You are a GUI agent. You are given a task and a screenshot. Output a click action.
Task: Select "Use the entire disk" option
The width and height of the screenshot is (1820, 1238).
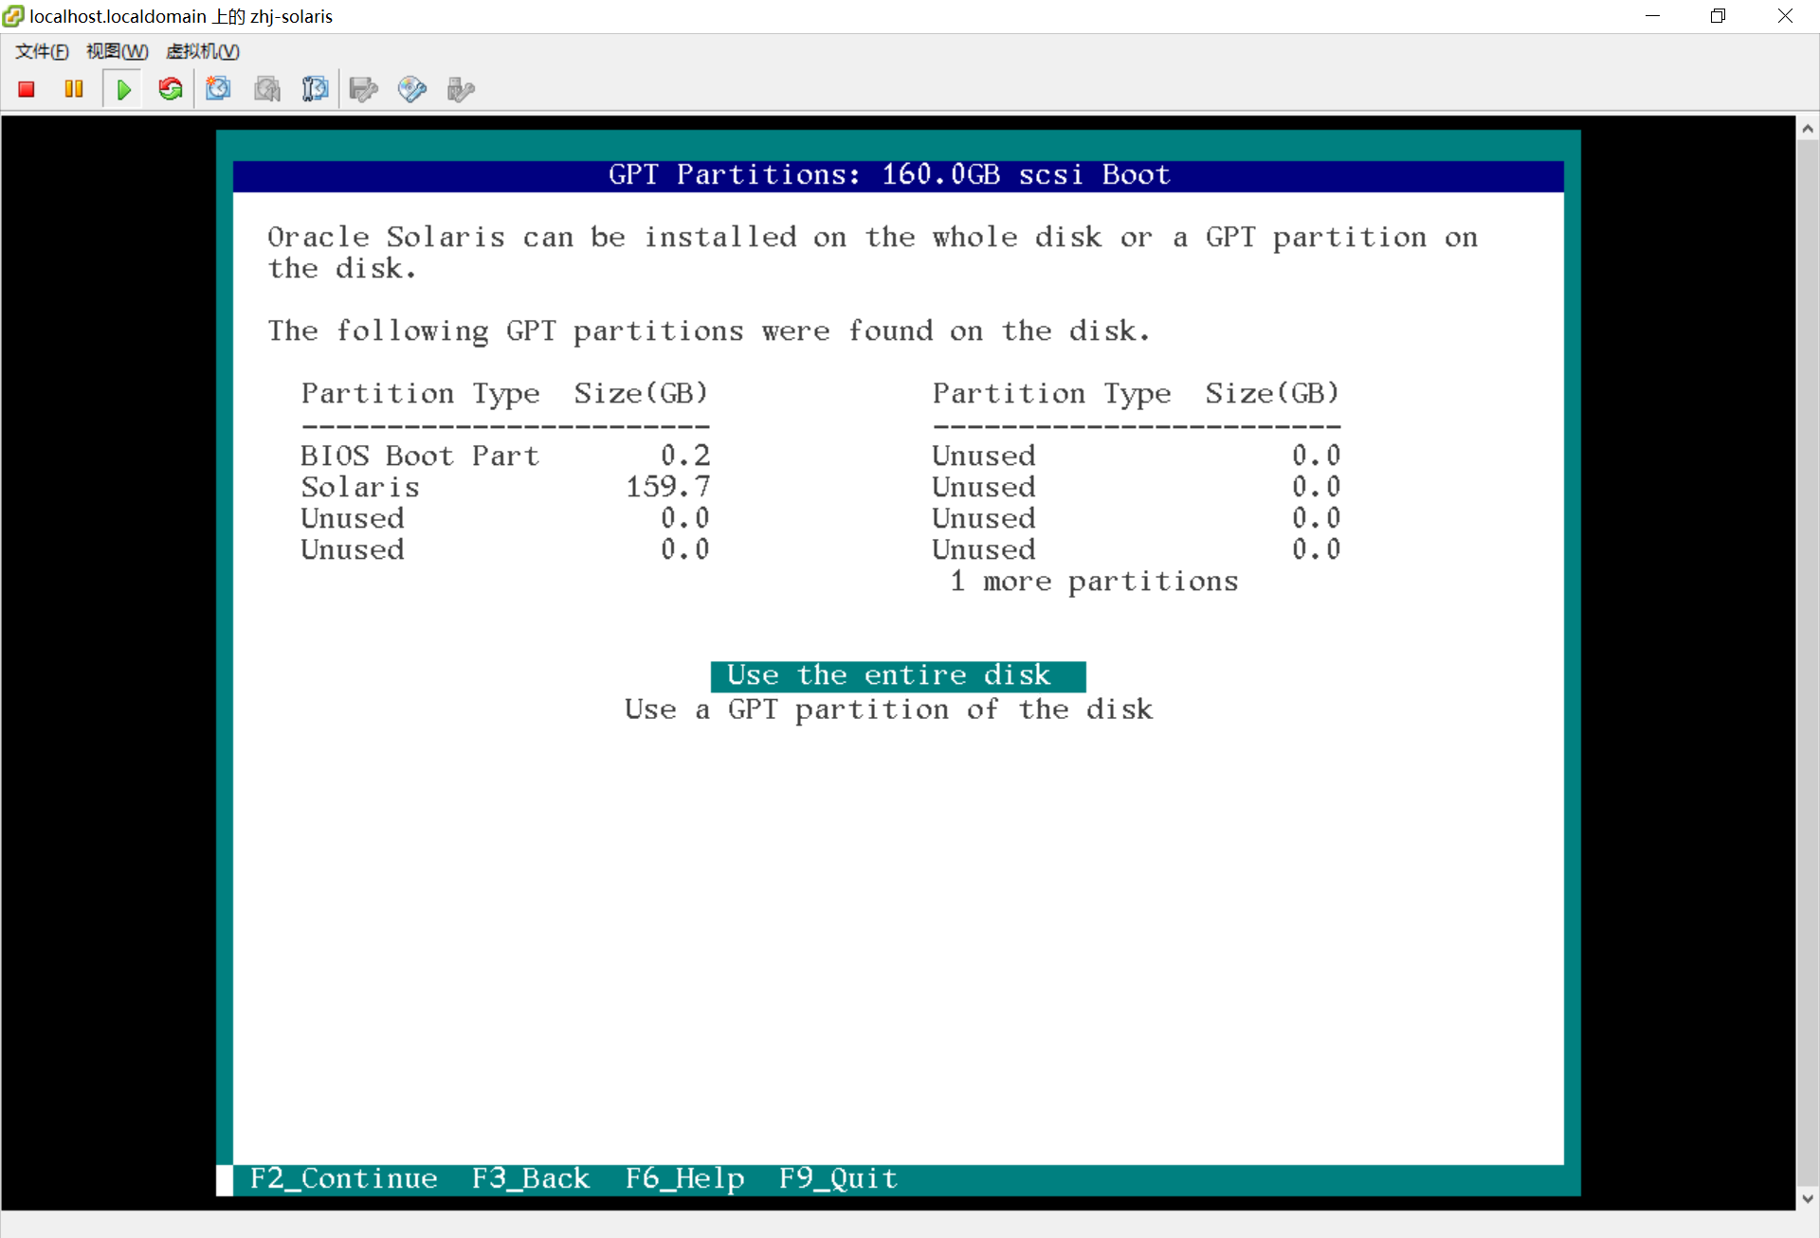(897, 675)
